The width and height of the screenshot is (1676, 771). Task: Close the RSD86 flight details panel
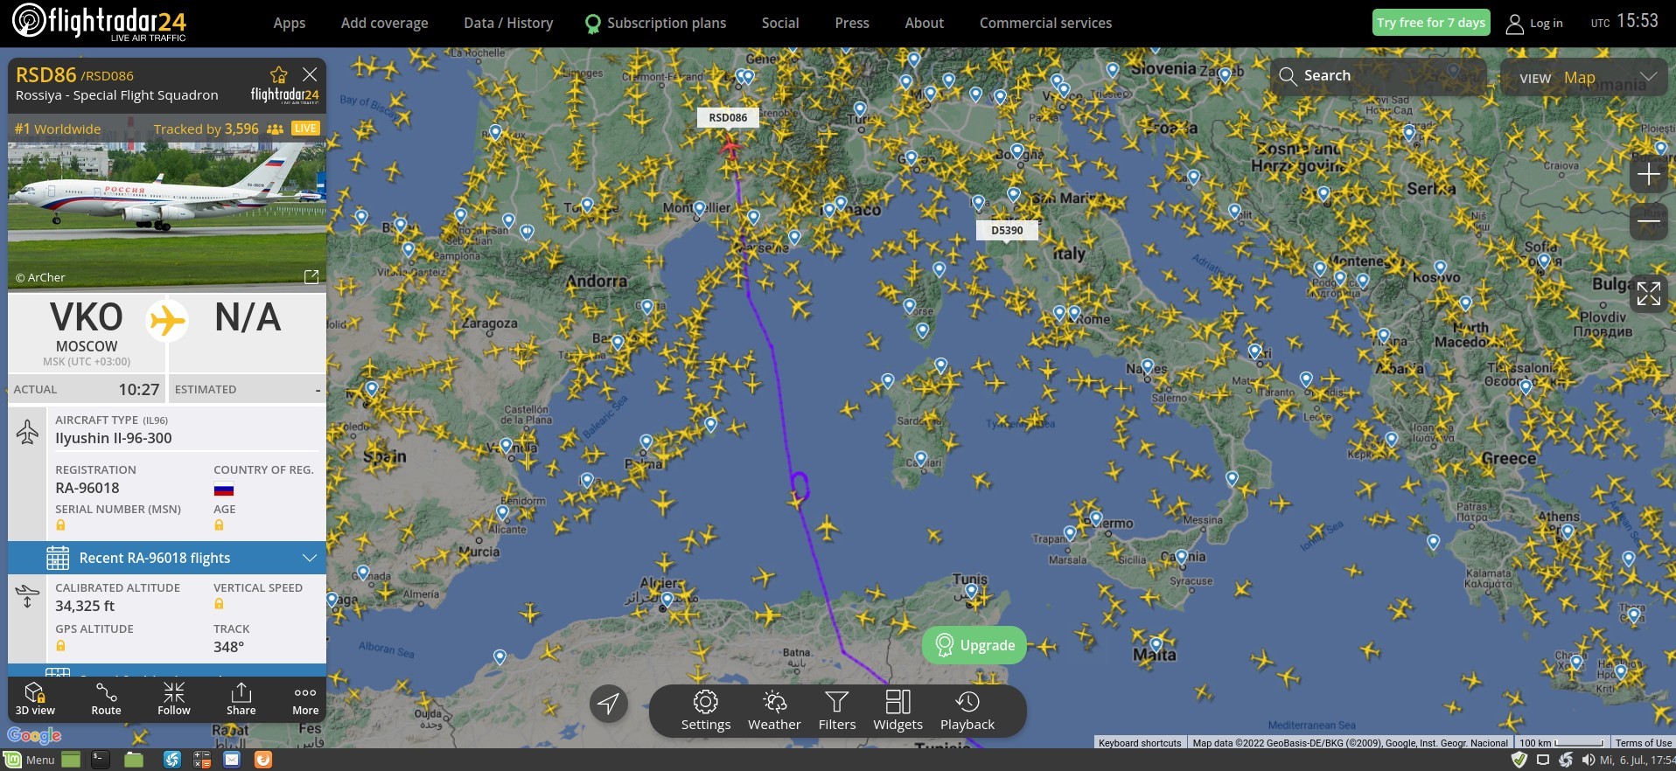(x=310, y=74)
